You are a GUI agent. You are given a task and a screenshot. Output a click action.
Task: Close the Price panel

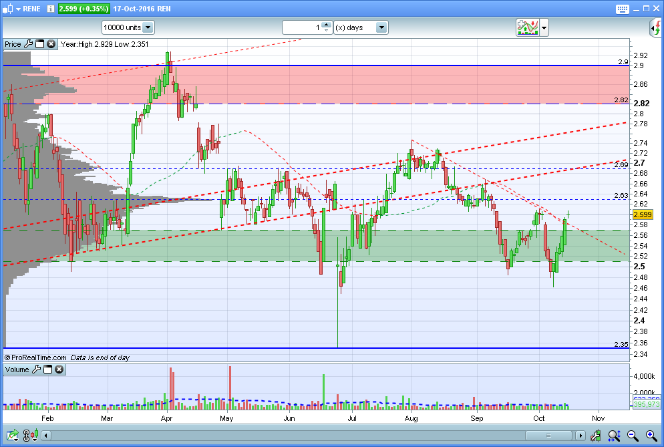click(50, 44)
